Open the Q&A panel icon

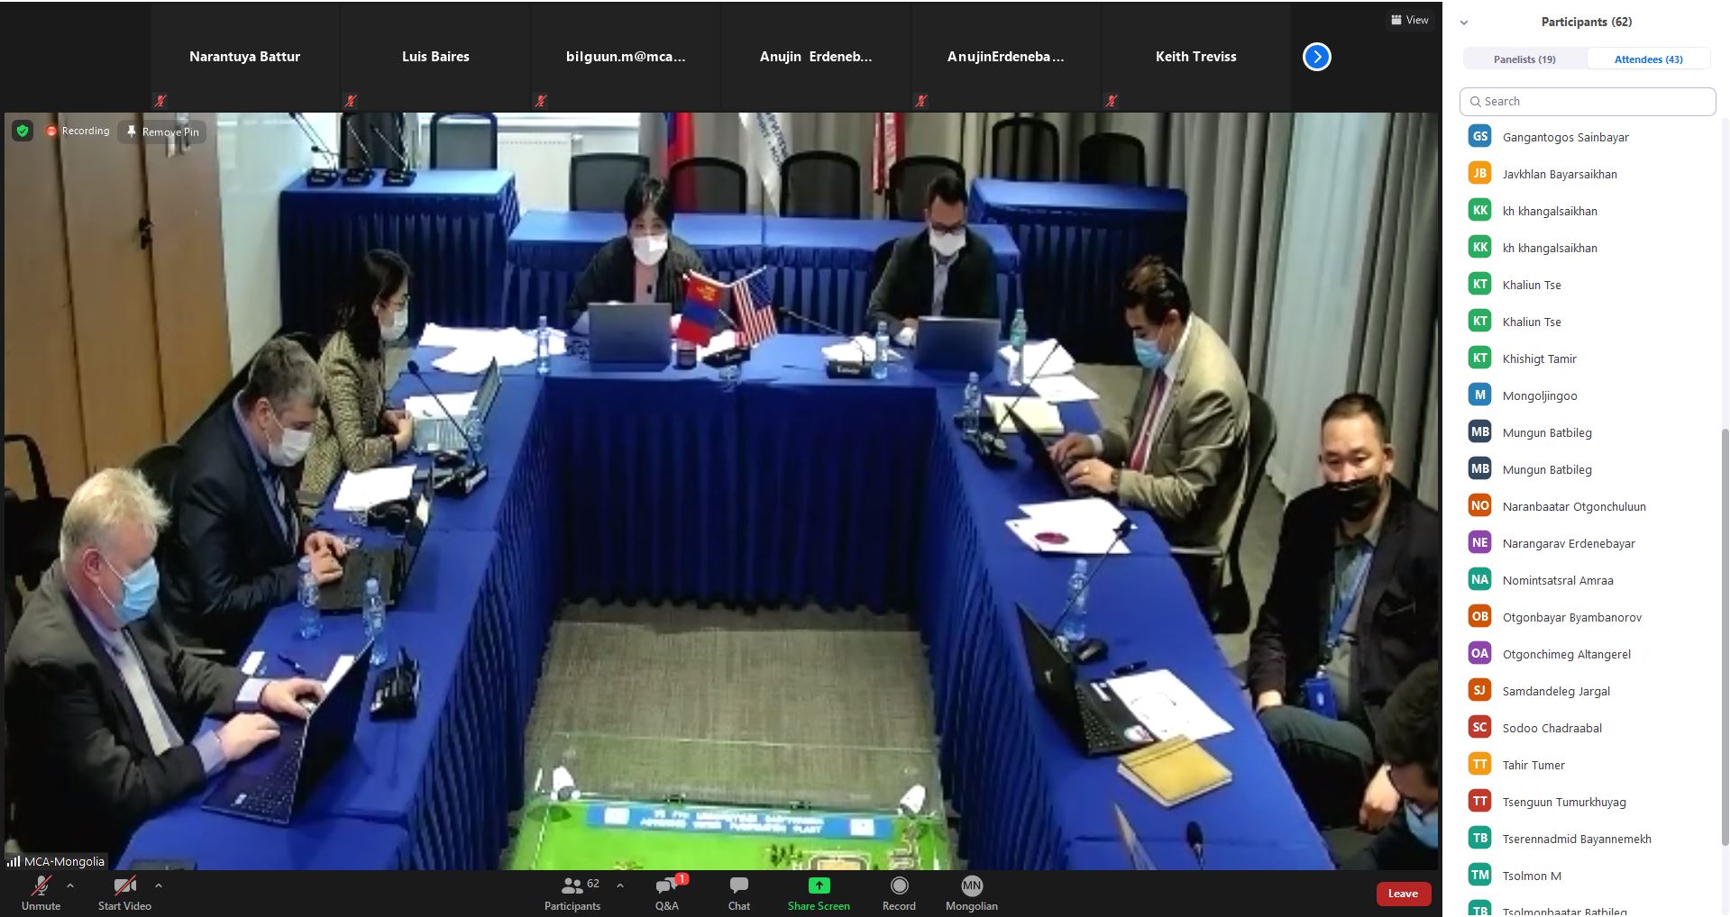(667, 886)
